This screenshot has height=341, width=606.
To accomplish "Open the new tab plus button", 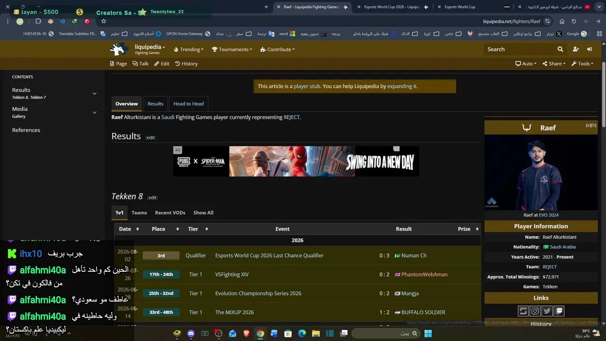I will pyautogui.click(x=266, y=7).
